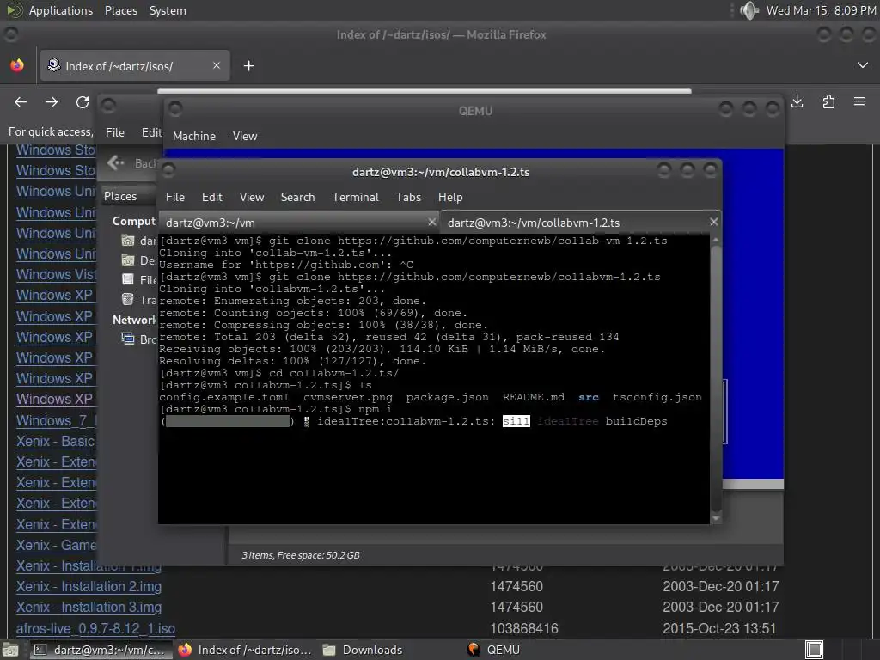Open Firefox extensions puzzle icon
Viewport: 880px width, 660px height.
[828, 101]
